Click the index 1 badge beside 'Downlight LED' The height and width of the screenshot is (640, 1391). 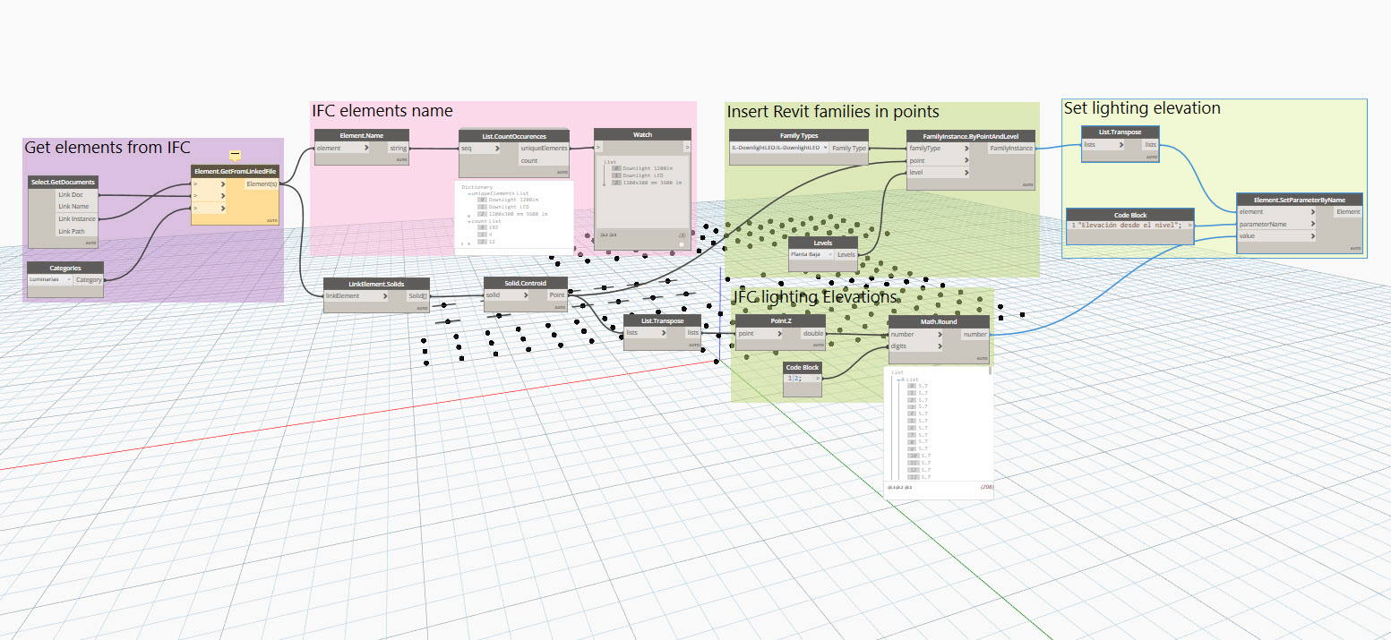click(616, 175)
